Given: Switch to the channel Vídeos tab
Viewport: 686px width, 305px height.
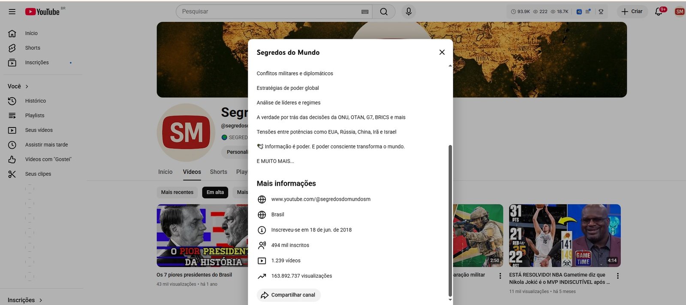Looking at the screenshot, I should [192, 172].
